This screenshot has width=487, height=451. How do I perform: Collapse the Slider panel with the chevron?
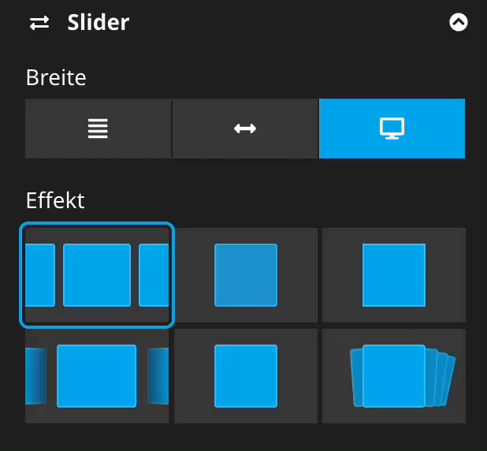pos(458,23)
